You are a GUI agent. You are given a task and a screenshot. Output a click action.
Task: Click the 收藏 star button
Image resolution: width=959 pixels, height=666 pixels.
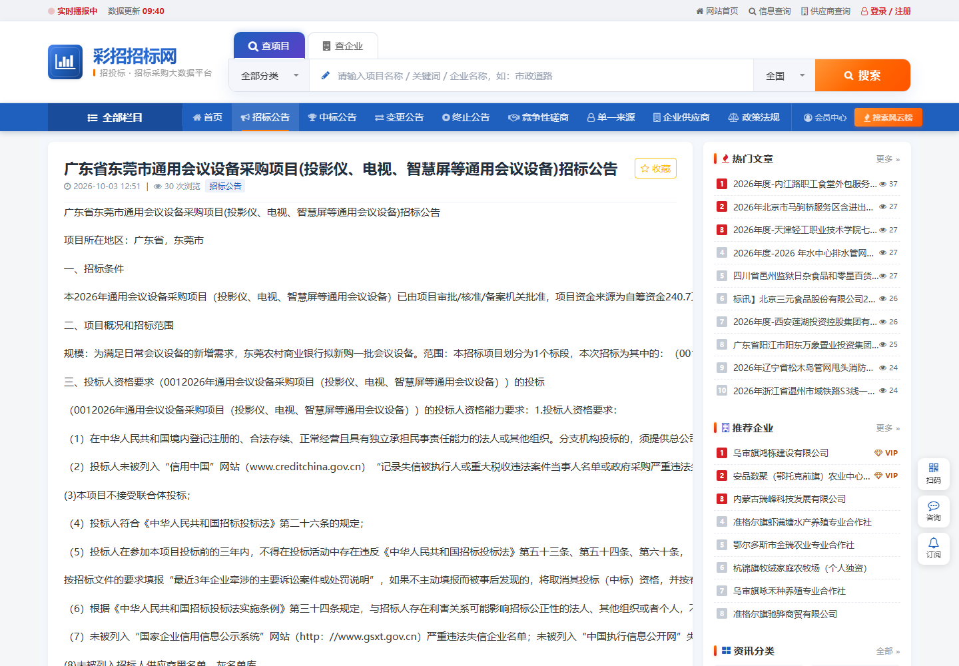pos(655,168)
